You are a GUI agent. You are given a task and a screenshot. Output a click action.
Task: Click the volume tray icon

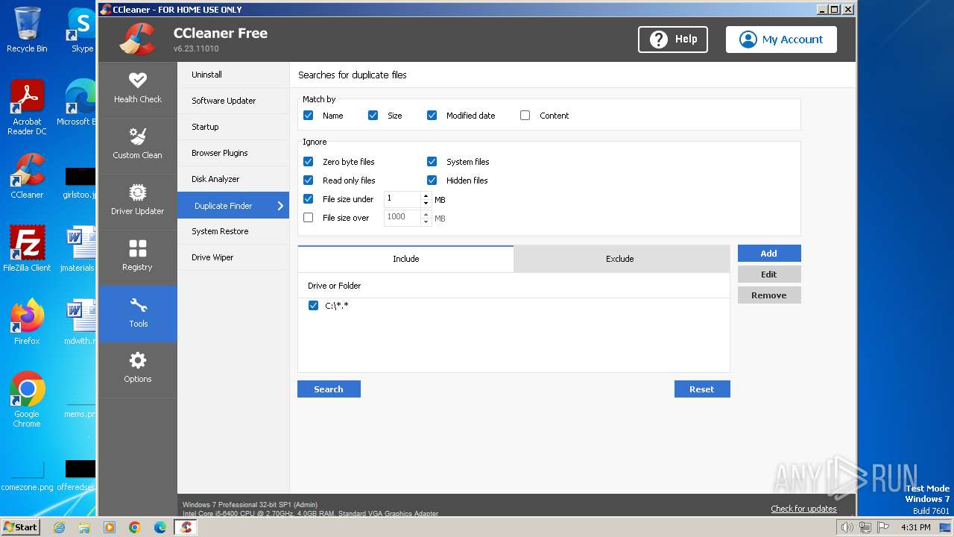pos(847,527)
